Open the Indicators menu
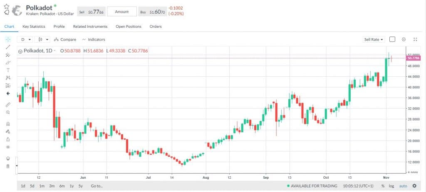426x192 pixels. [x=94, y=39]
